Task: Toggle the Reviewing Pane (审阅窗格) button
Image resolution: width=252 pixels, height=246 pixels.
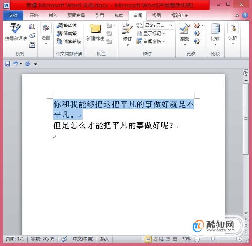Action: coord(149,41)
